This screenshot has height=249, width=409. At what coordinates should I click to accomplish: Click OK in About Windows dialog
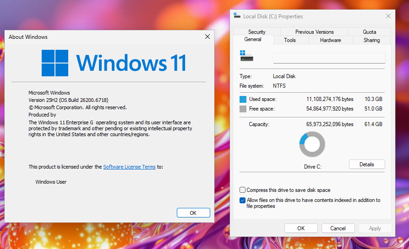pos(193,213)
